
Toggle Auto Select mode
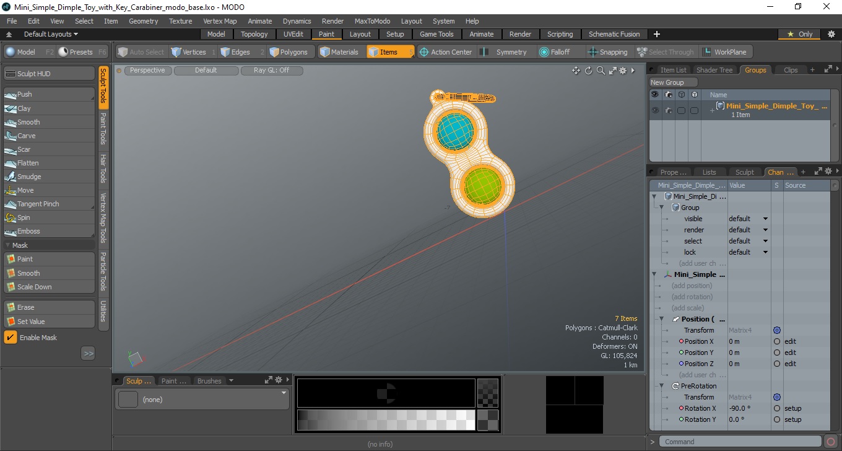click(142, 52)
